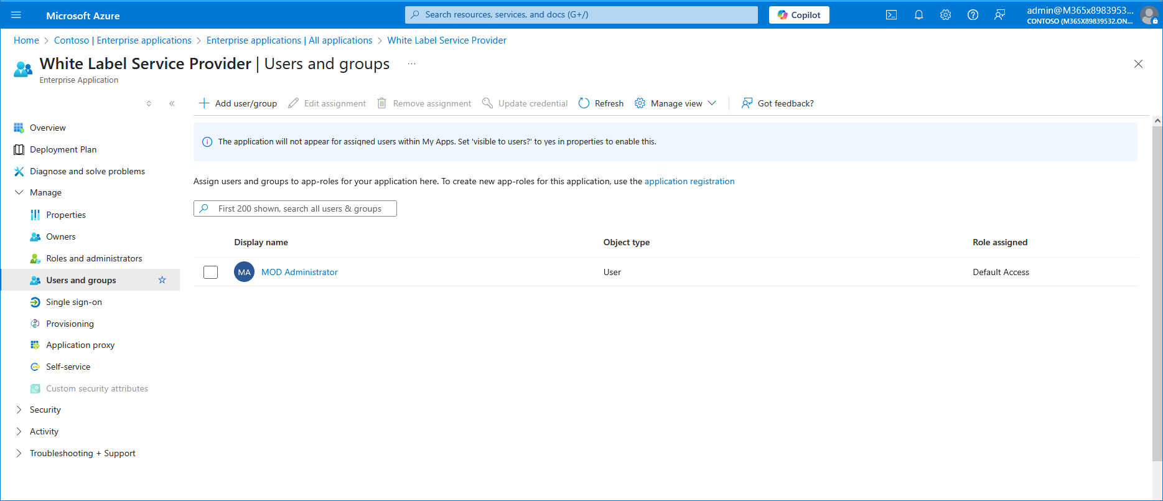The height and width of the screenshot is (501, 1163).
Task: Click Add user/group button
Action: tap(238, 103)
